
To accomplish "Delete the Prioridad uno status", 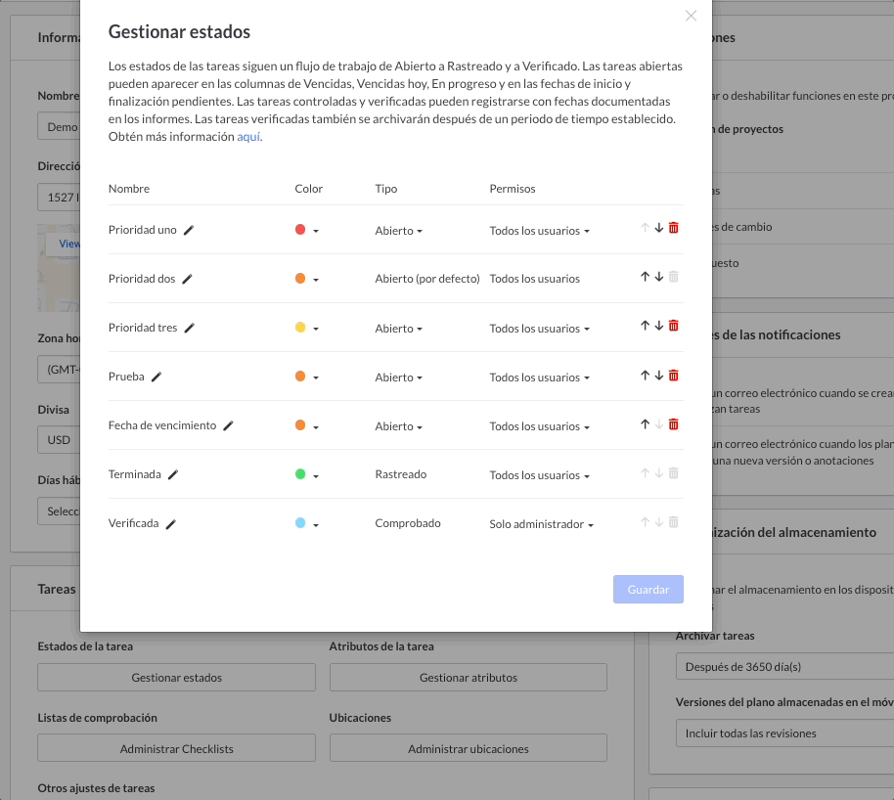I will (x=673, y=228).
